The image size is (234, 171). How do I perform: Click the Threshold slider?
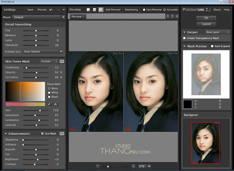(36, 45)
